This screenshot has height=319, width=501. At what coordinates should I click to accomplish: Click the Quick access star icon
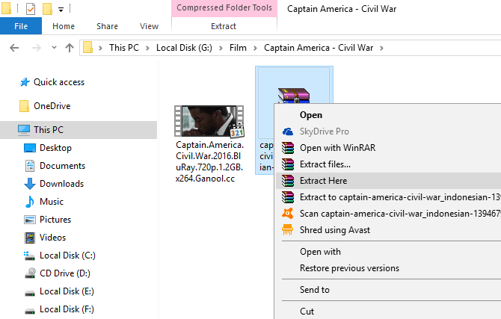25,82
